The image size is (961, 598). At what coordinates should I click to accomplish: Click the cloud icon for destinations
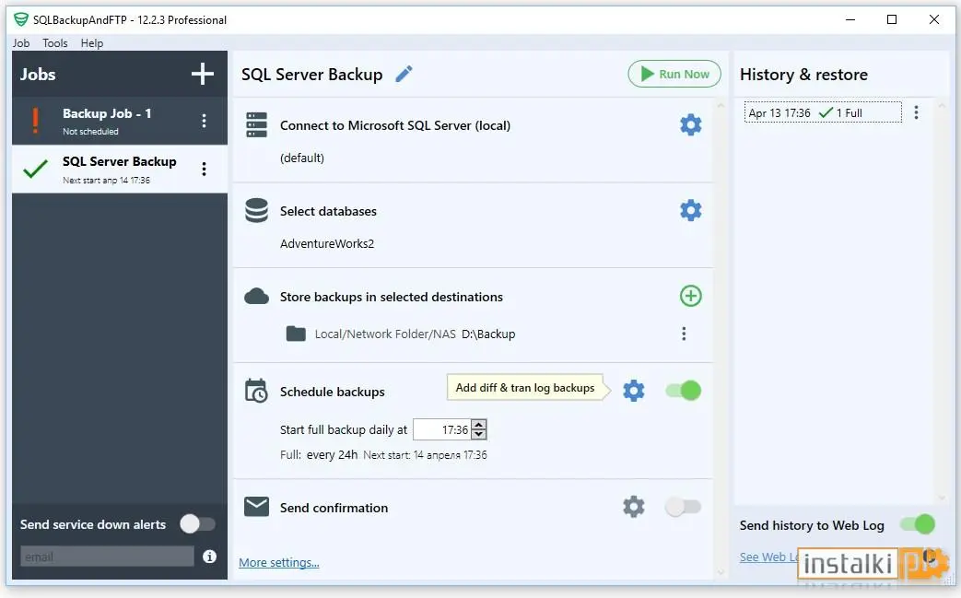pos(256,297)
